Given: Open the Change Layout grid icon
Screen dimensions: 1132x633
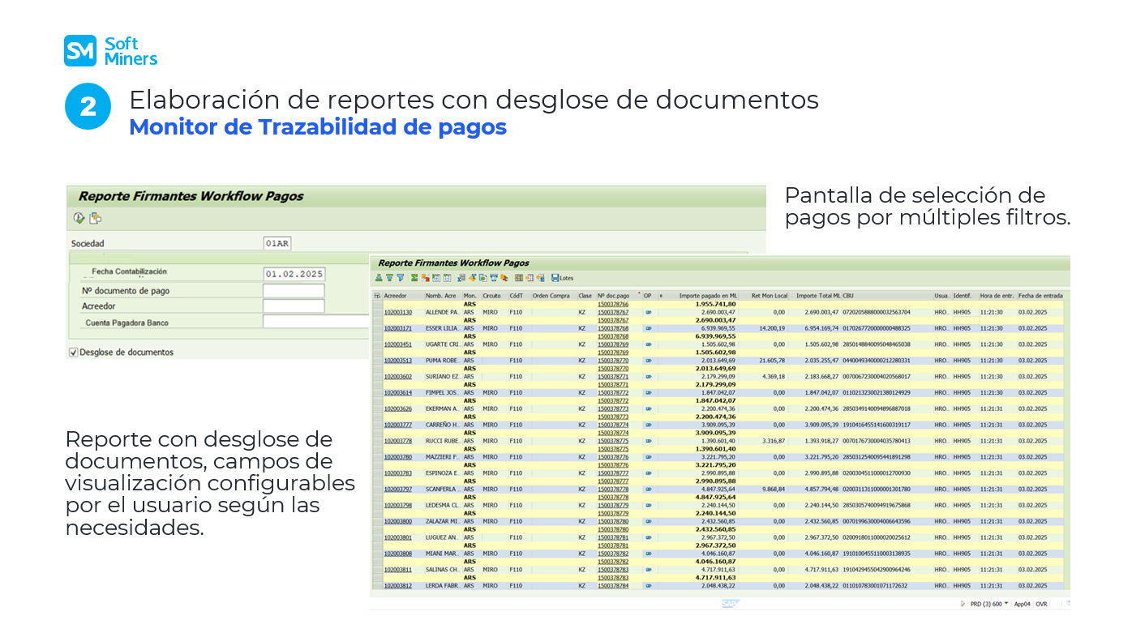Looking at the screenshot, I should (519, 278).
